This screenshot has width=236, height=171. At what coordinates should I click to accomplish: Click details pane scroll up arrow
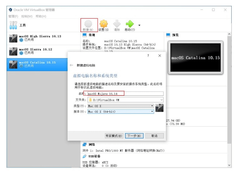tap(229, 34)
